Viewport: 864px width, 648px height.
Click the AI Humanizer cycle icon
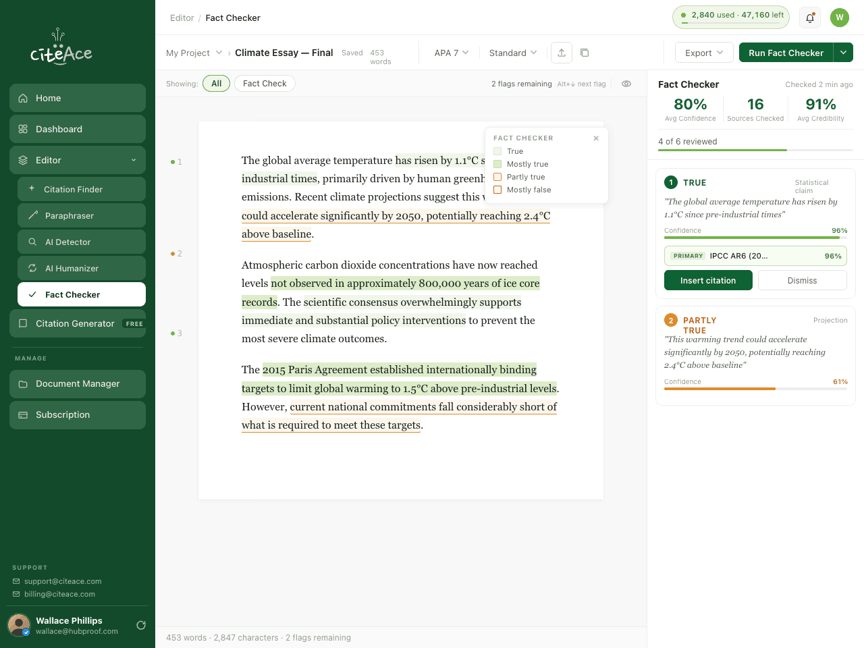click(x=32, y=268)
